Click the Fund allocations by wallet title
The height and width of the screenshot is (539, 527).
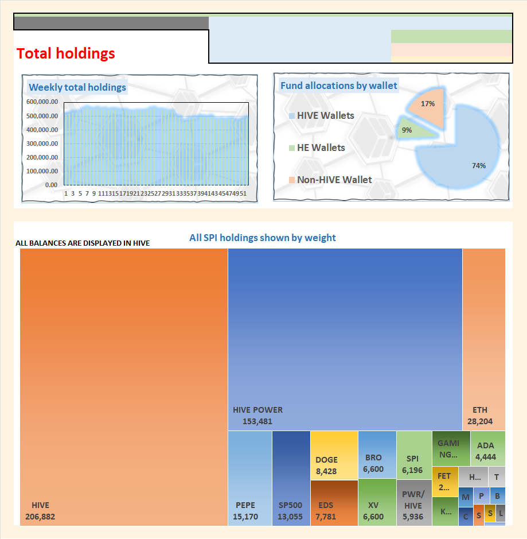(x=338, y=86)
